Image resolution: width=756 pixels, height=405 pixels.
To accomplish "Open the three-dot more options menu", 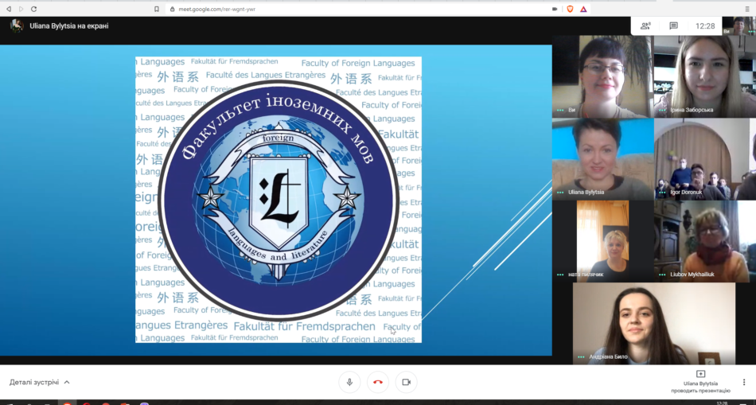I will (x=743, y=382).
